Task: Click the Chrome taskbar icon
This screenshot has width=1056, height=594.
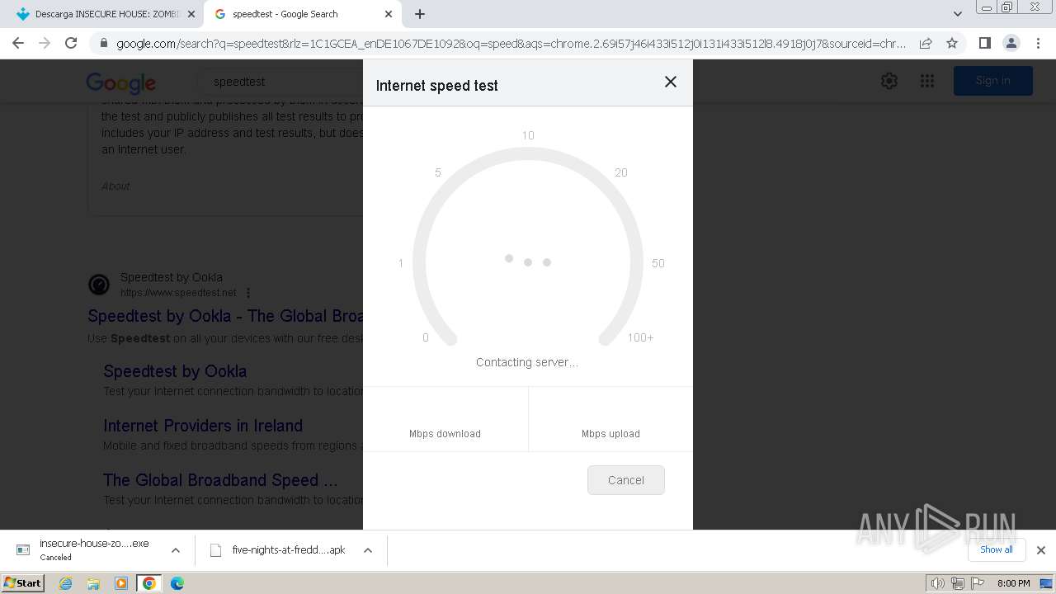Action: coord(149,583)
